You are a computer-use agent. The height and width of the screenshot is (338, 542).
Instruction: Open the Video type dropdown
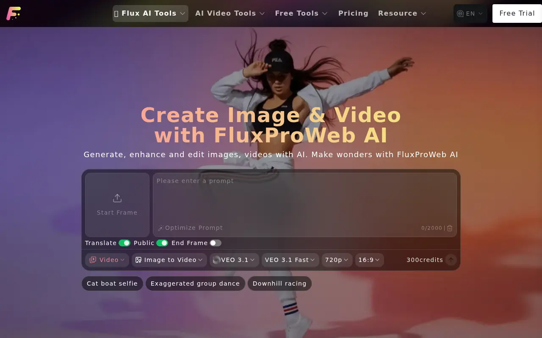tap(107, 260)
